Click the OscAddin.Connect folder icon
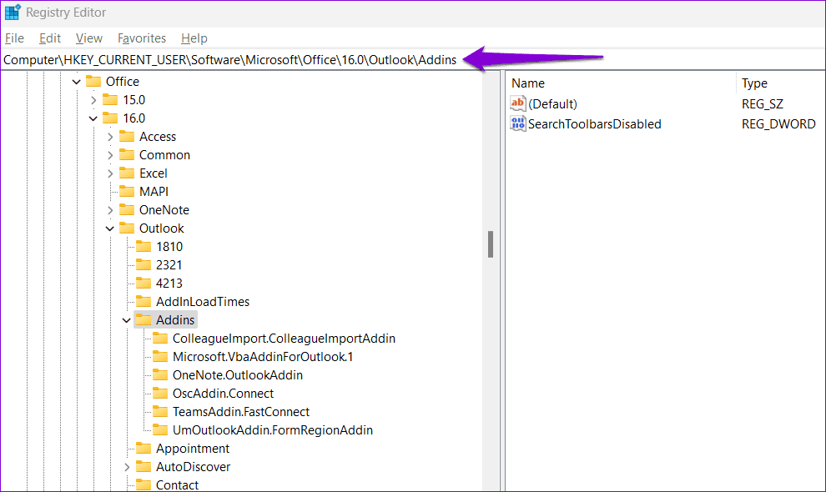This screenshot has width=826, height=492. coord(160,393)
